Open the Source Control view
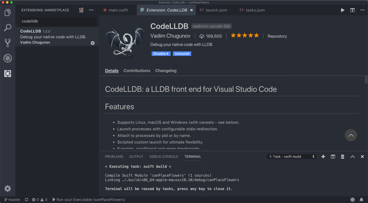This screenshot has height=203, width=368. (x=8, y=43)
